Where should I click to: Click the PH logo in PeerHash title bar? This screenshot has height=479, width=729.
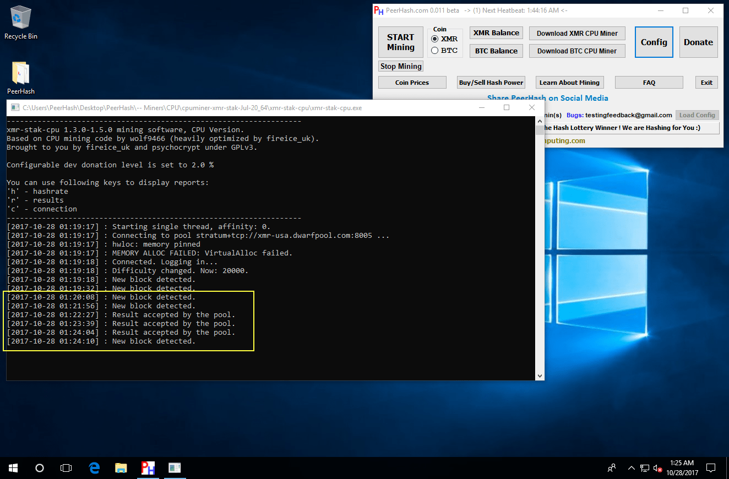click(379, 10)
